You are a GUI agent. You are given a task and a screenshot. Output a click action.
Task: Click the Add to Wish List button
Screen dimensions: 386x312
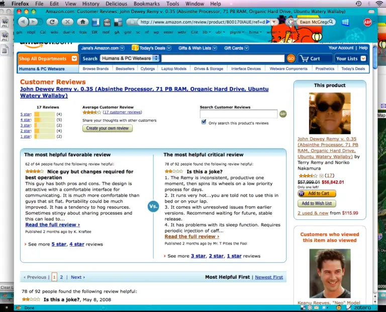tap(317, 203)
